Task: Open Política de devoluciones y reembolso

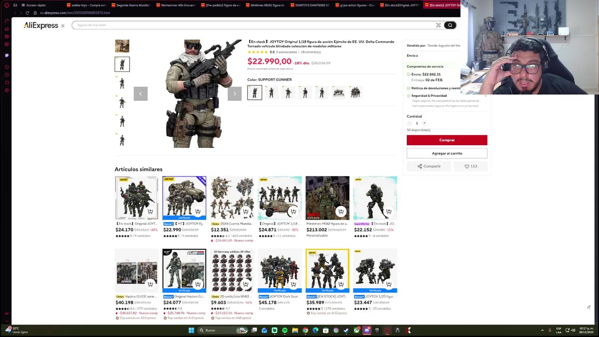Action: click(x=435, y=88)
